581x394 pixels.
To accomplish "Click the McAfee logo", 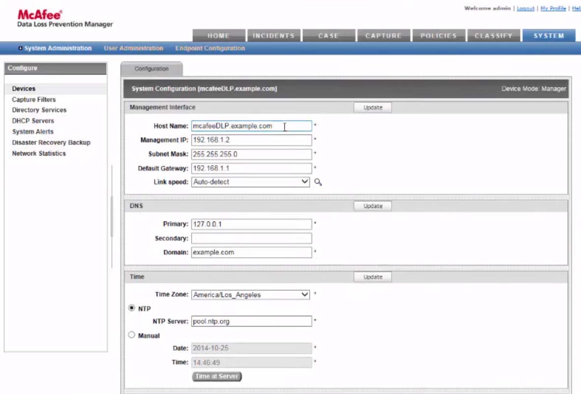I will (x=40, y=15).
